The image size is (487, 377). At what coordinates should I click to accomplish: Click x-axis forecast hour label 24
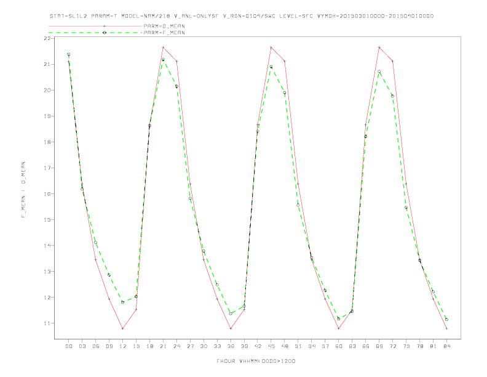176,346
